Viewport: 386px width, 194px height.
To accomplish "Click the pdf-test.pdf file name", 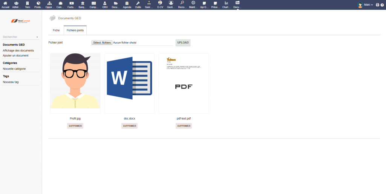I will point(184,118).
